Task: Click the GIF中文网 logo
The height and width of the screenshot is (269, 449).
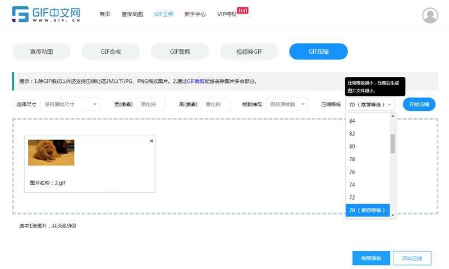Action: point(46,14)
